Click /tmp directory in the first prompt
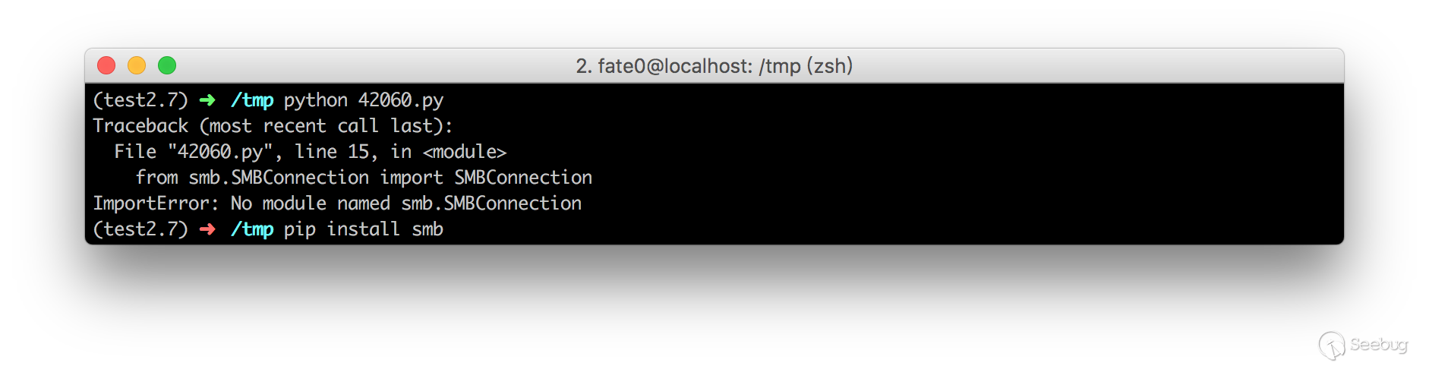The image size is (1429, 366). pyautogui.click(x=252, y=100)
